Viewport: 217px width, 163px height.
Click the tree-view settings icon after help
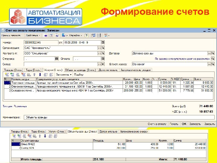point(93,36)
